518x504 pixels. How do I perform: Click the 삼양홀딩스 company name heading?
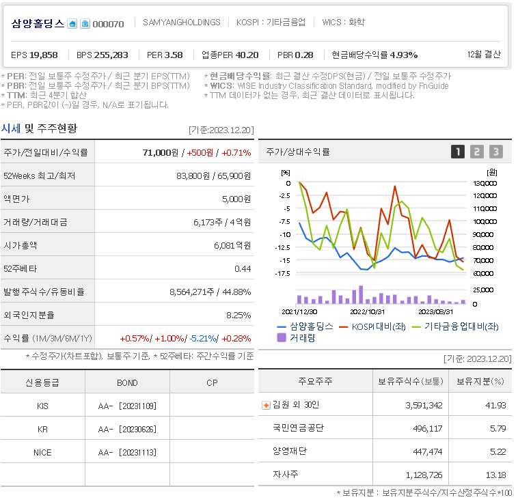[38, 24]
